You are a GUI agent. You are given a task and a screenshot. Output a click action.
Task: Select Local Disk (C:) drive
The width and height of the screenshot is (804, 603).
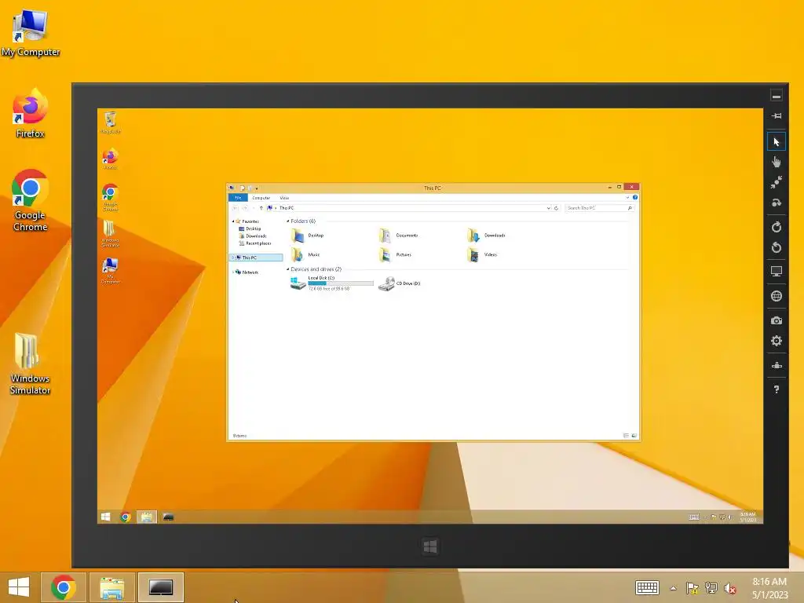click(x=332, y=283)
